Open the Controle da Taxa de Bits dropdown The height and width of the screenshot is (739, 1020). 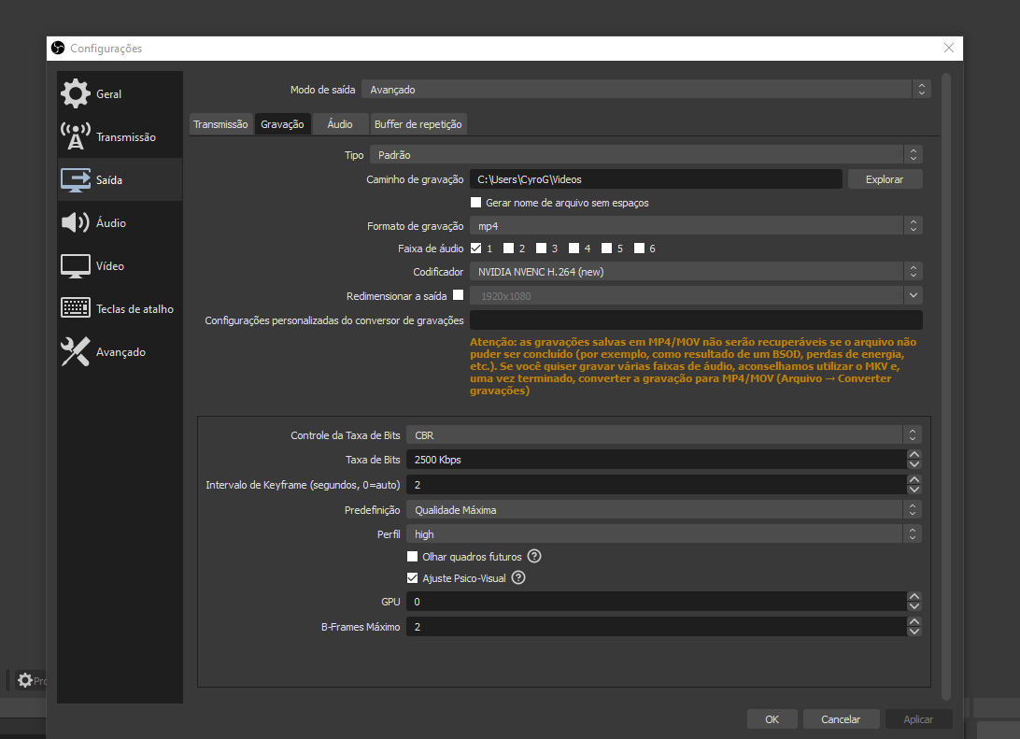tap(663, 435)
